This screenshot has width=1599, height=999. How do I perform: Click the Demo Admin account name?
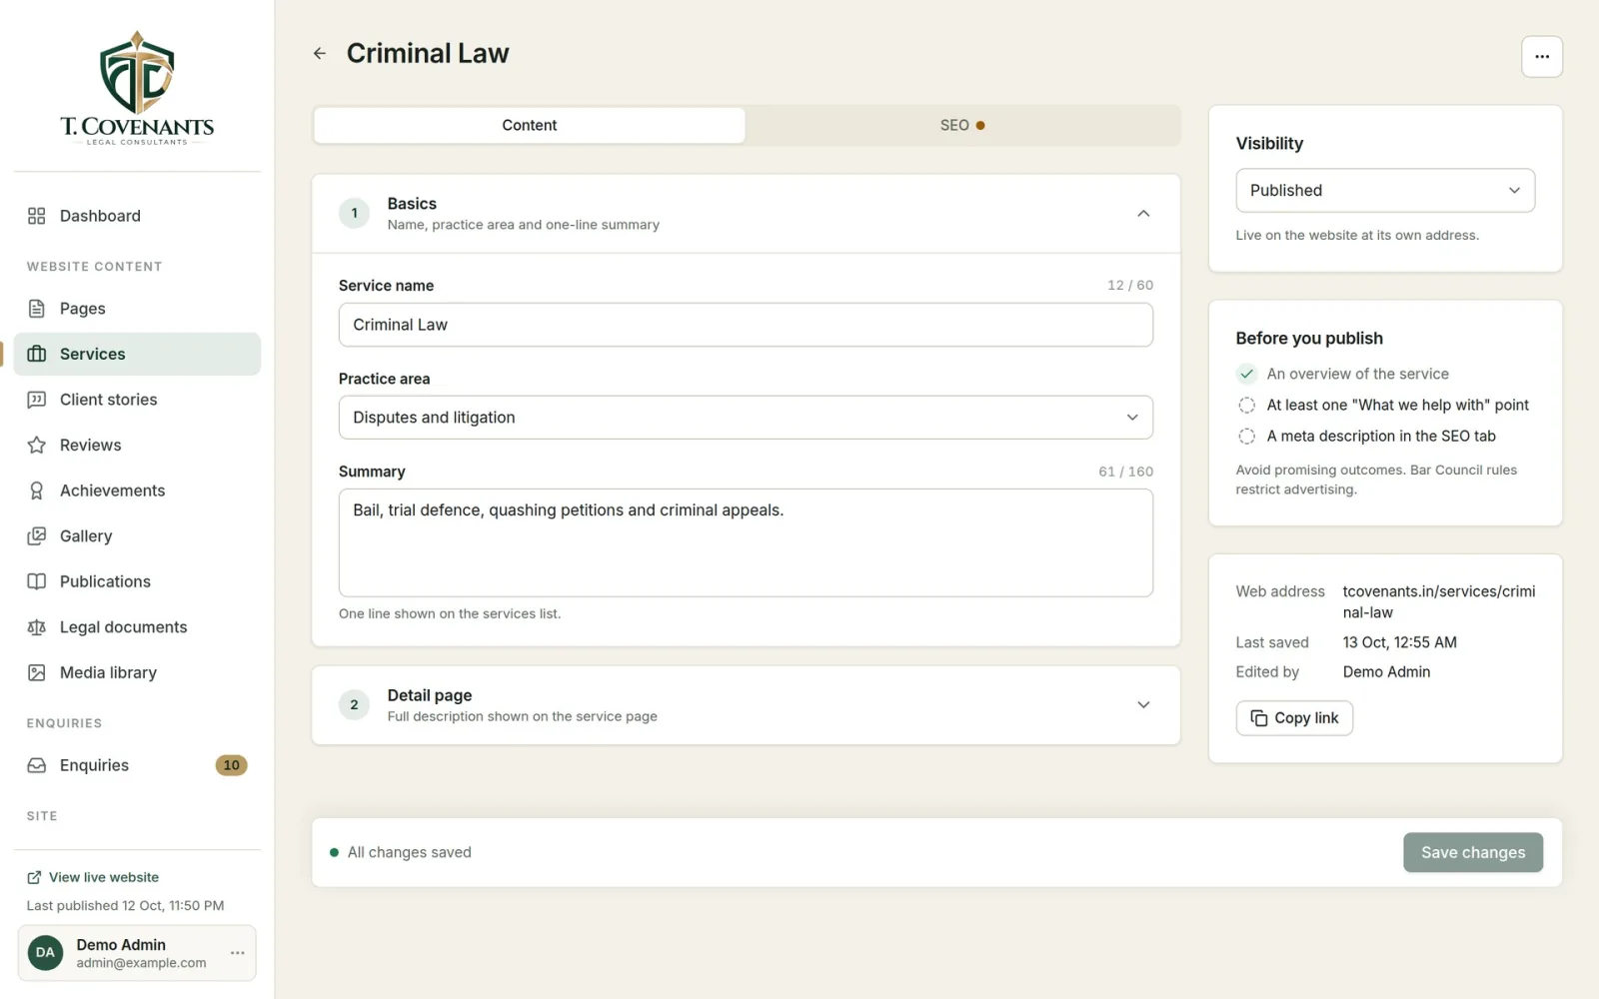(121, 945)
